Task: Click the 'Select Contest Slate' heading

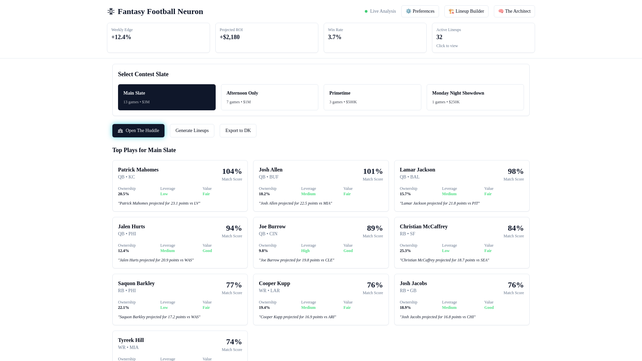Action: pos(143,74)
